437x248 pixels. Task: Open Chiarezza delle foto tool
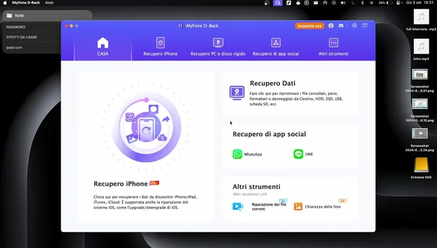click(323, 207)
